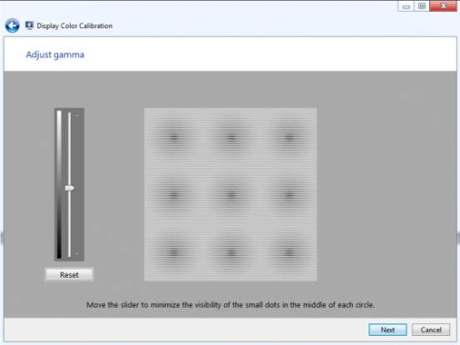
Task: Click the slider track below the thumb
Action: (70, 224)
